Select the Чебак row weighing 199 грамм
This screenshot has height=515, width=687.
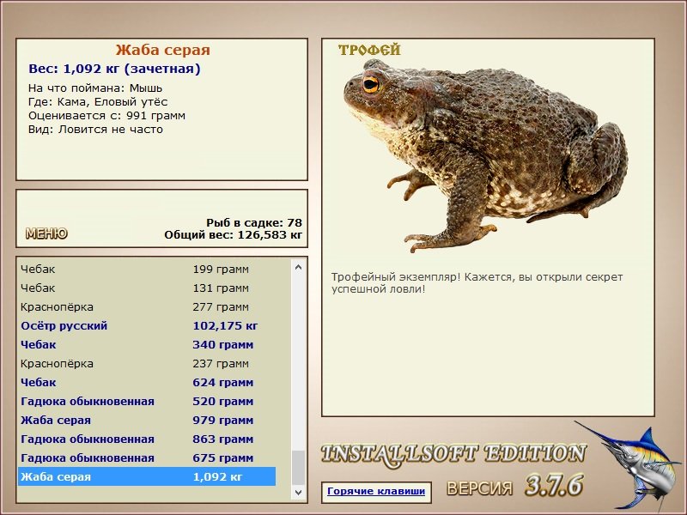click(x=147, y=269)
